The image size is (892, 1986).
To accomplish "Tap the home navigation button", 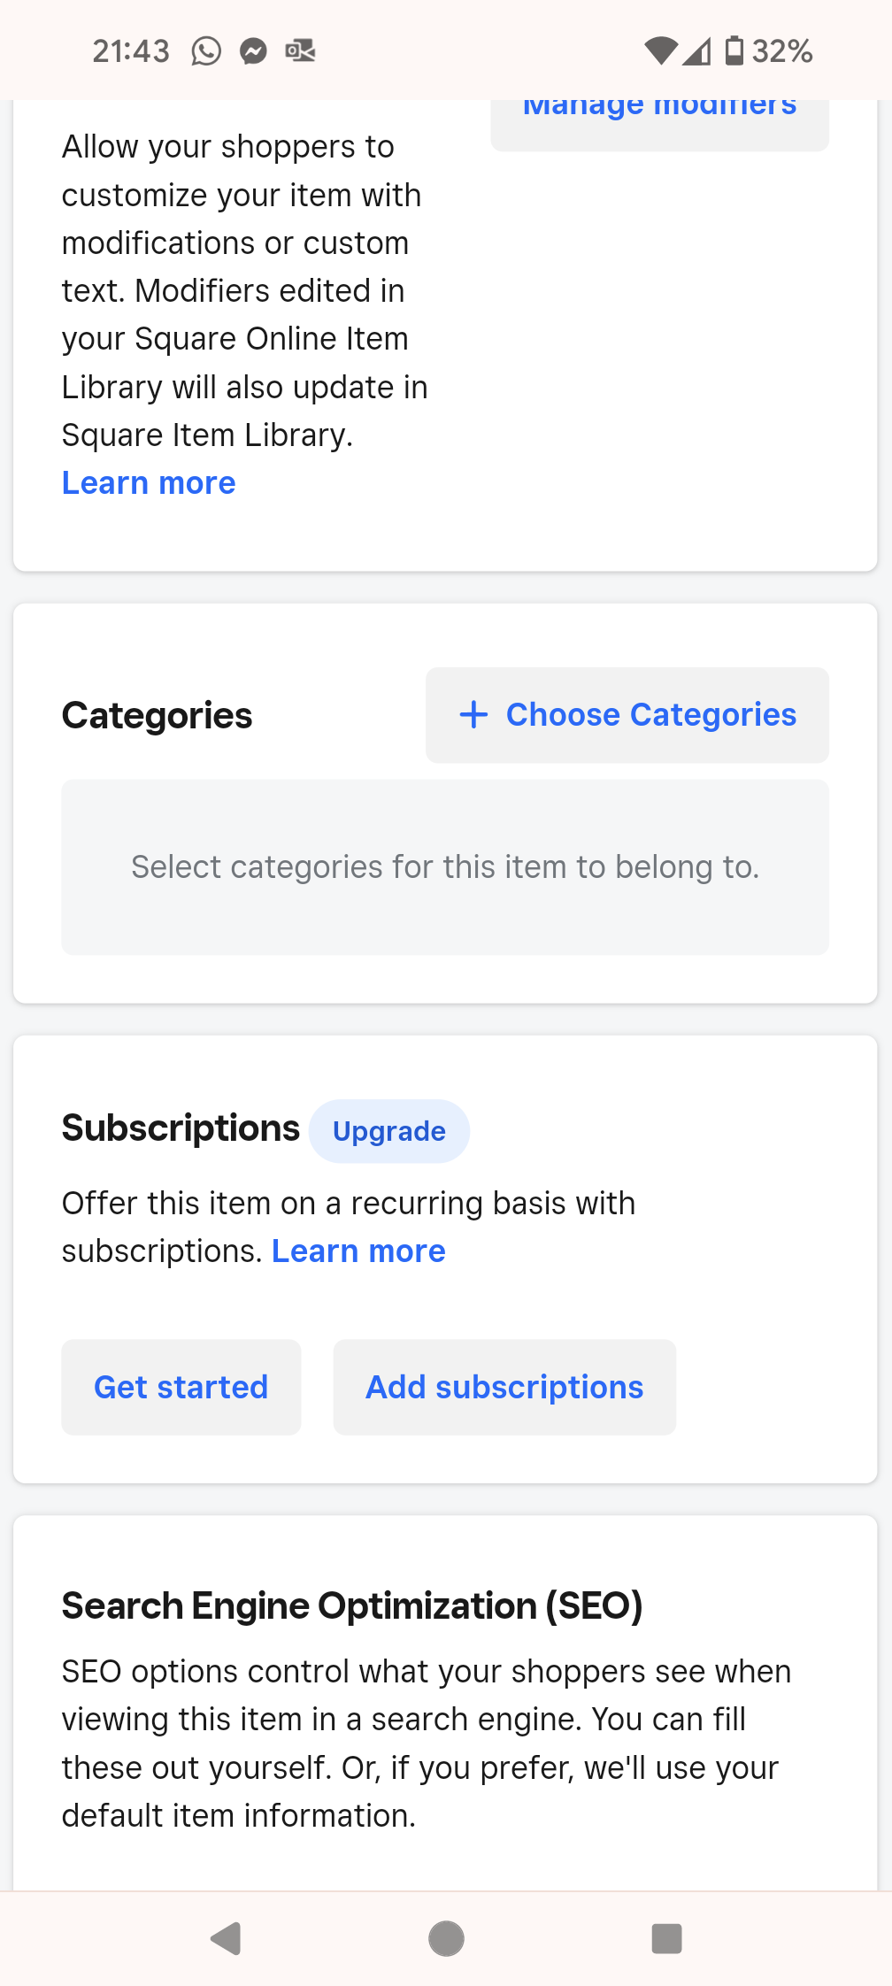I will point(445,1938).
